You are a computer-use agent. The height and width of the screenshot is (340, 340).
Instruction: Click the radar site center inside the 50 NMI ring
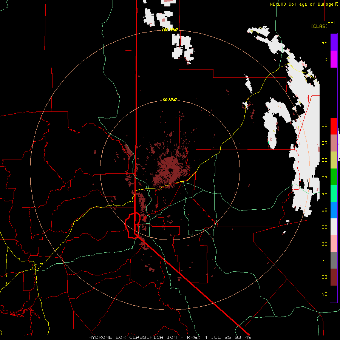coord(170,170)
